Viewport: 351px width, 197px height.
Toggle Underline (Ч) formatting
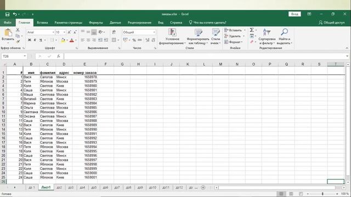click(41, 40)
